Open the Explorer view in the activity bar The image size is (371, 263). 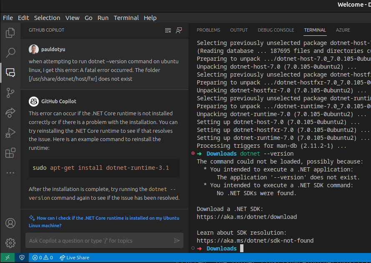[10, 33]
